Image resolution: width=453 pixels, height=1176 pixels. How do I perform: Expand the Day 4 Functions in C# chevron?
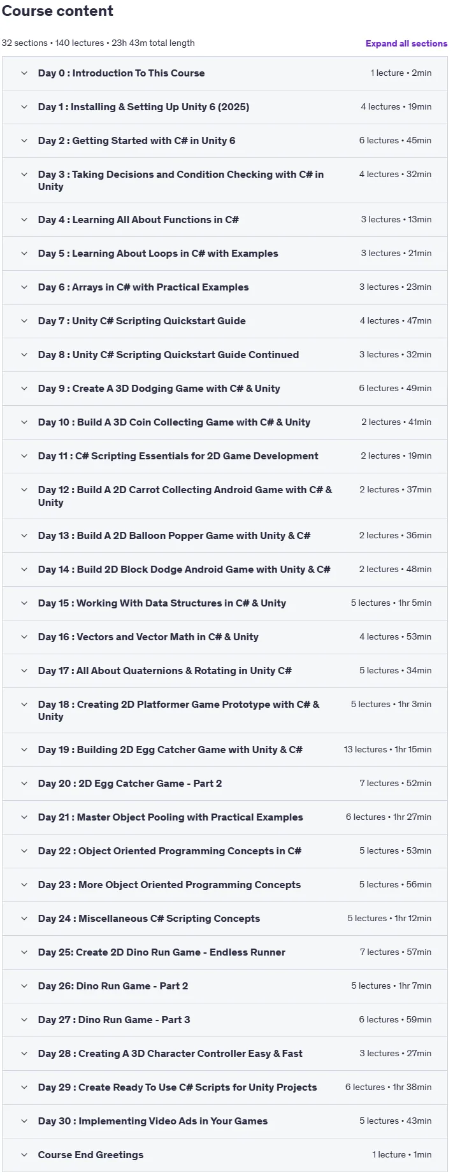pos(24,220)
